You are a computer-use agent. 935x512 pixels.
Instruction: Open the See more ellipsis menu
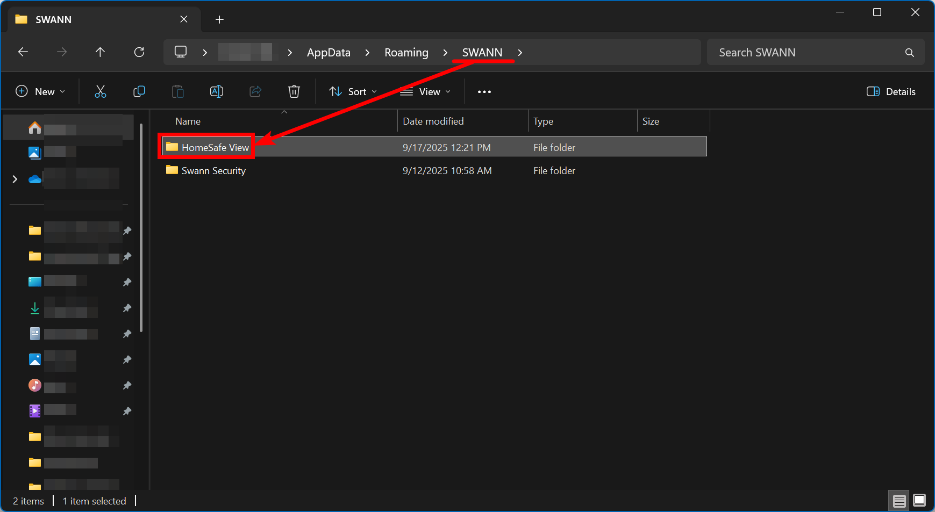pos(484,92)
